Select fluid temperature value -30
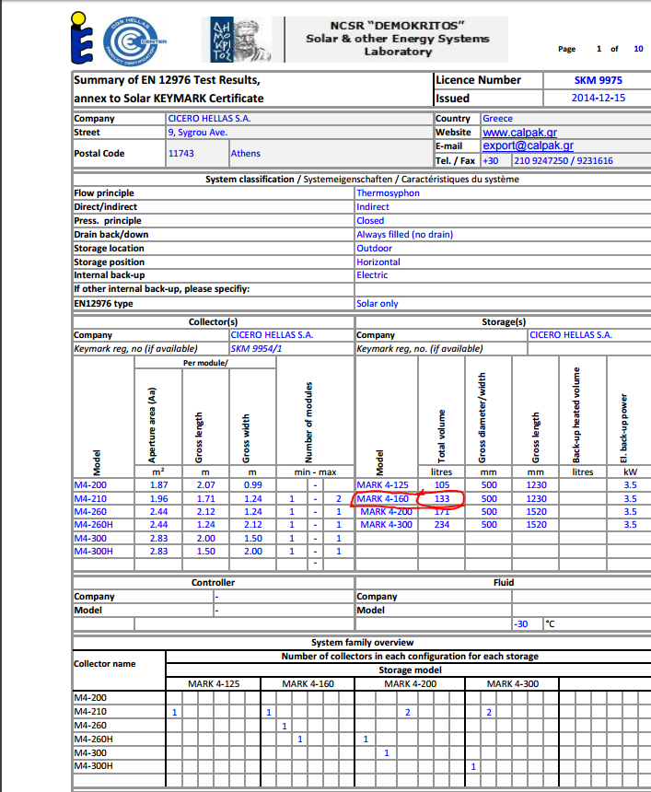Image resolution: width=651 pixels, height=792 pixels. pyautogui.click(x=520, y=623)
